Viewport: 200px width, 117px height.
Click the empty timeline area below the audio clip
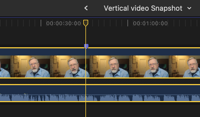pyautogui.click(x=124, y=110)
